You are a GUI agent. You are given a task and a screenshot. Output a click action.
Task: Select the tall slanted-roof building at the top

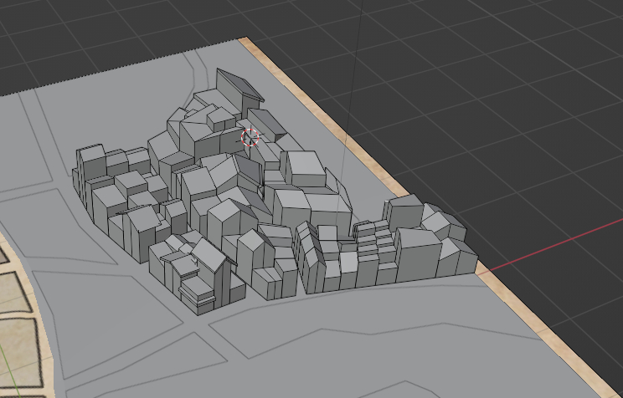tap(237, 89)
